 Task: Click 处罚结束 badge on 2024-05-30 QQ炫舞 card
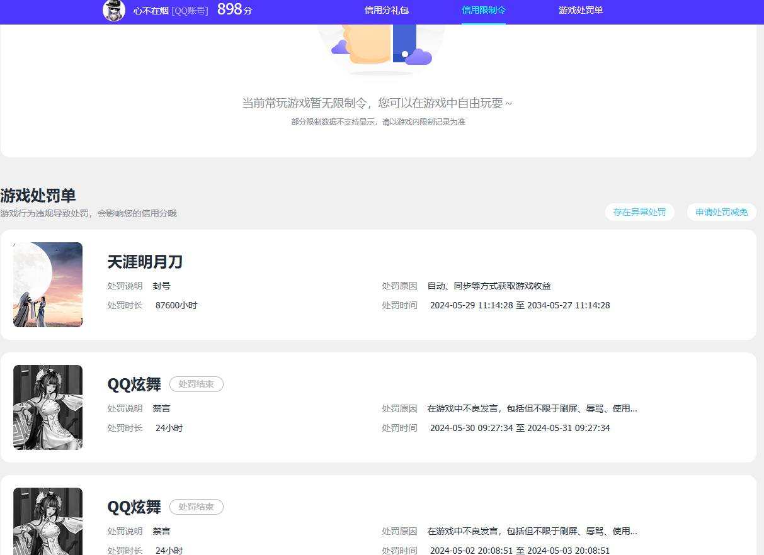click(x=197, y=384)
